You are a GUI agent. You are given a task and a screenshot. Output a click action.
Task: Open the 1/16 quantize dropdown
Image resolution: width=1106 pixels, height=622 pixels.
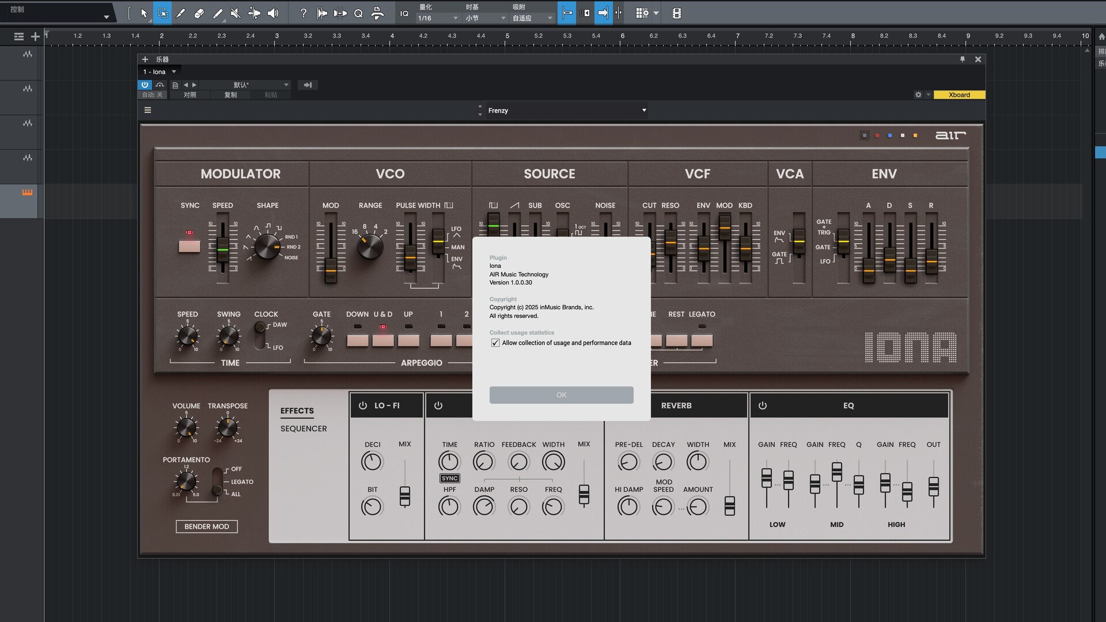(x=438, y=18)
